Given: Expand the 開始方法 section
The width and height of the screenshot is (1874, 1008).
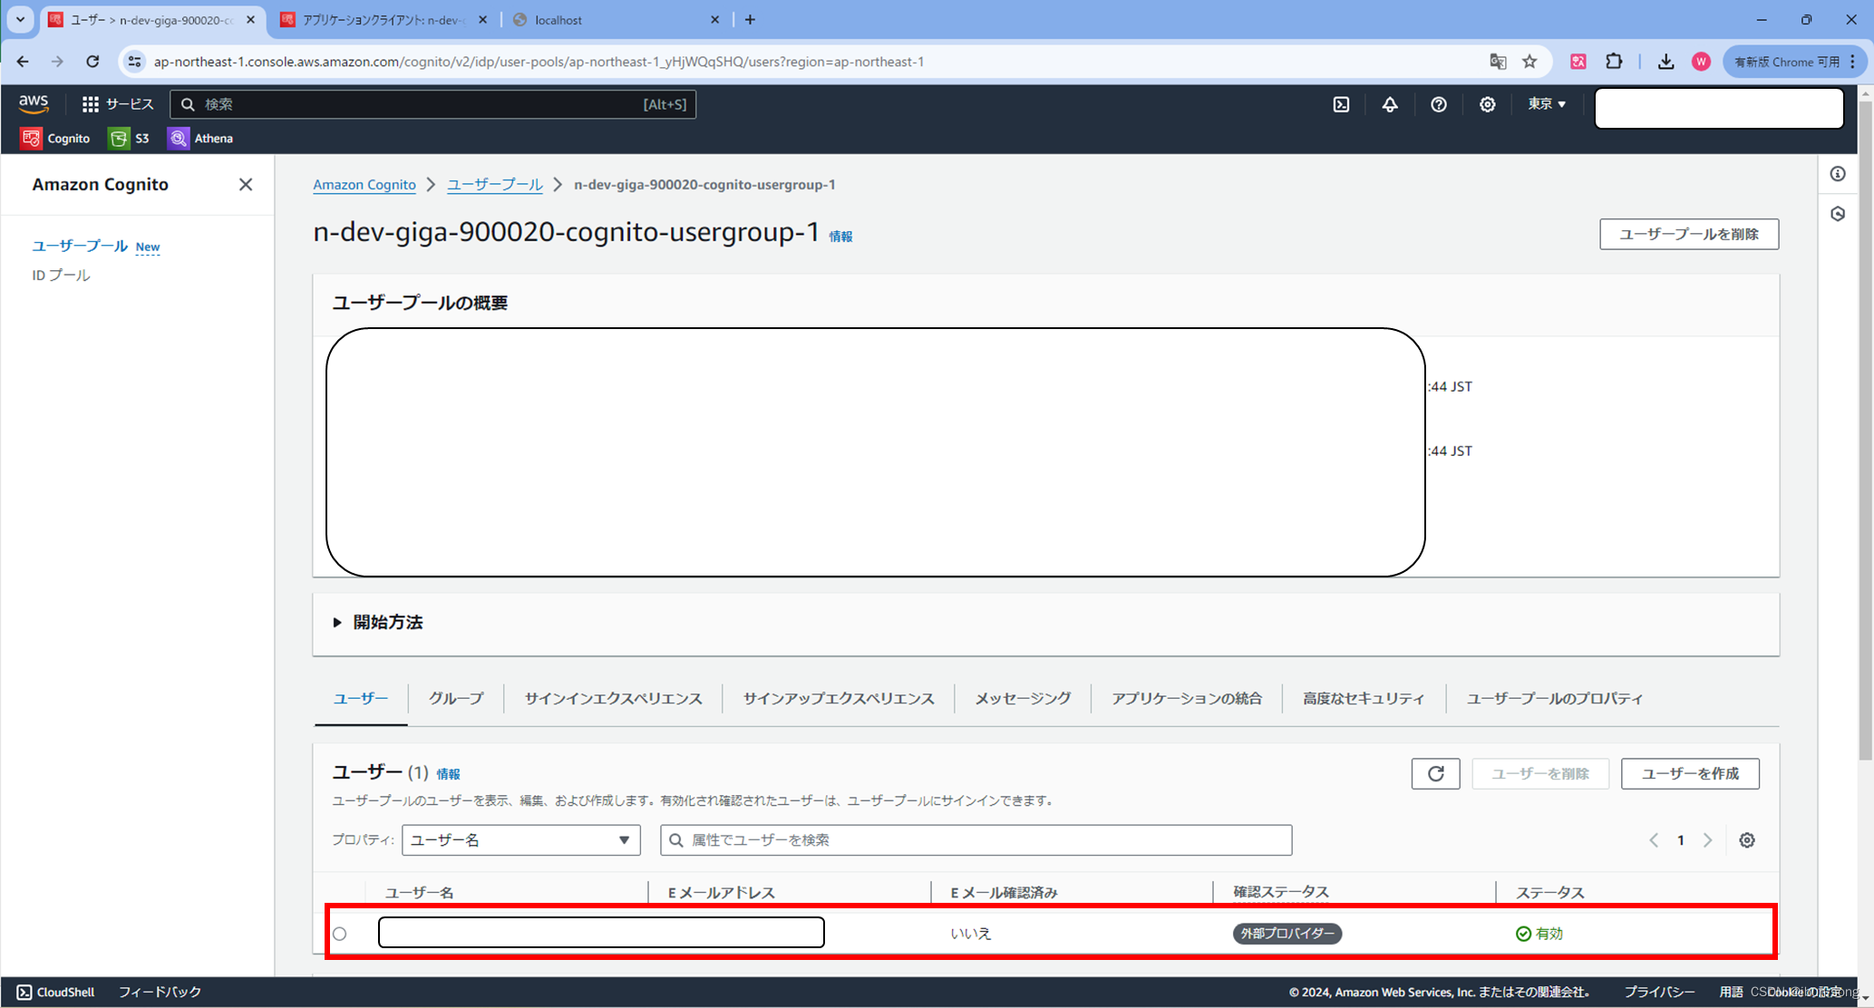Looking at the screenshot, I should point(378,622).
